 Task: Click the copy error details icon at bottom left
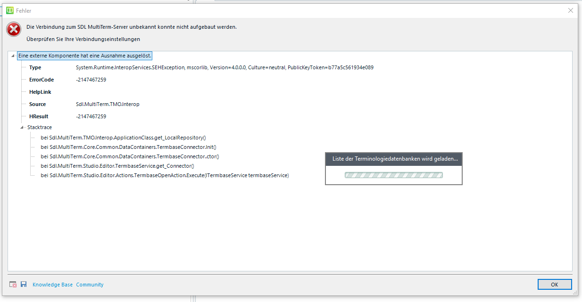(x=13, y=285)
